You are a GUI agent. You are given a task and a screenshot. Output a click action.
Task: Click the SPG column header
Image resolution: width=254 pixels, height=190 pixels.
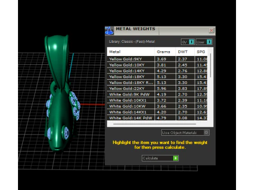[201, 52]
